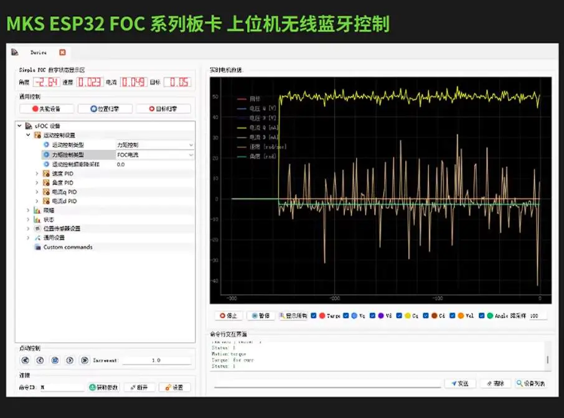Uncheck the Cq signal checkbox

pos(399,315)
